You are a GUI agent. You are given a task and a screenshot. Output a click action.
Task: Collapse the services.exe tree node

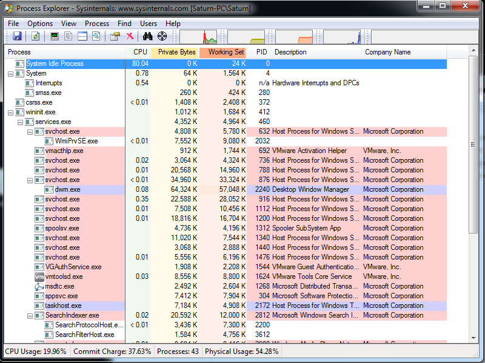point(21,122)
